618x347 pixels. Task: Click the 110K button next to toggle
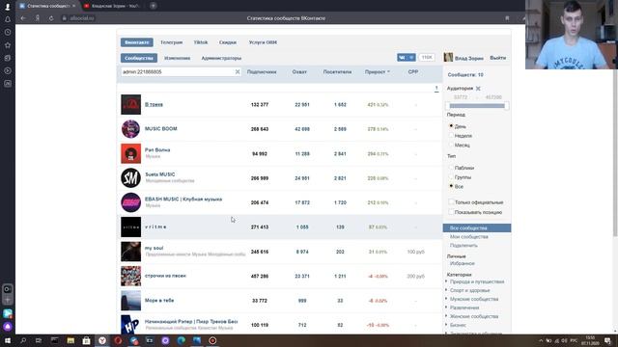427,58
